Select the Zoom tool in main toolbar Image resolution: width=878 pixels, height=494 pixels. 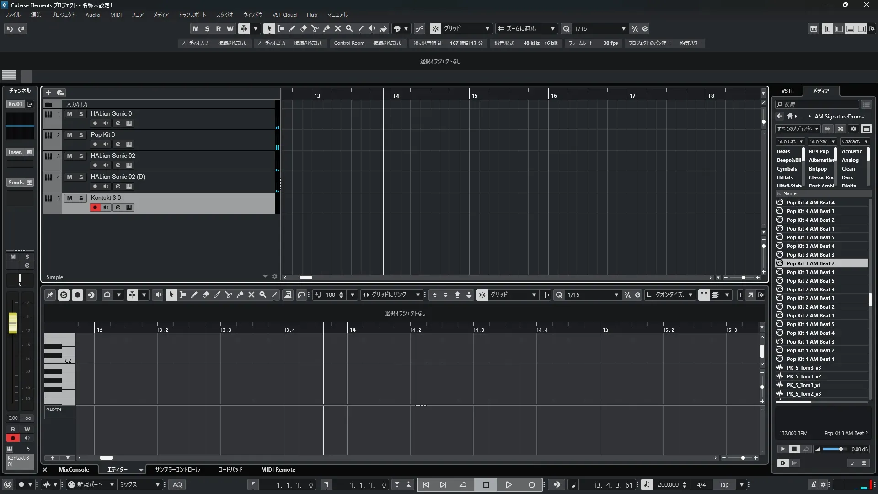click(x=349, y=29)
